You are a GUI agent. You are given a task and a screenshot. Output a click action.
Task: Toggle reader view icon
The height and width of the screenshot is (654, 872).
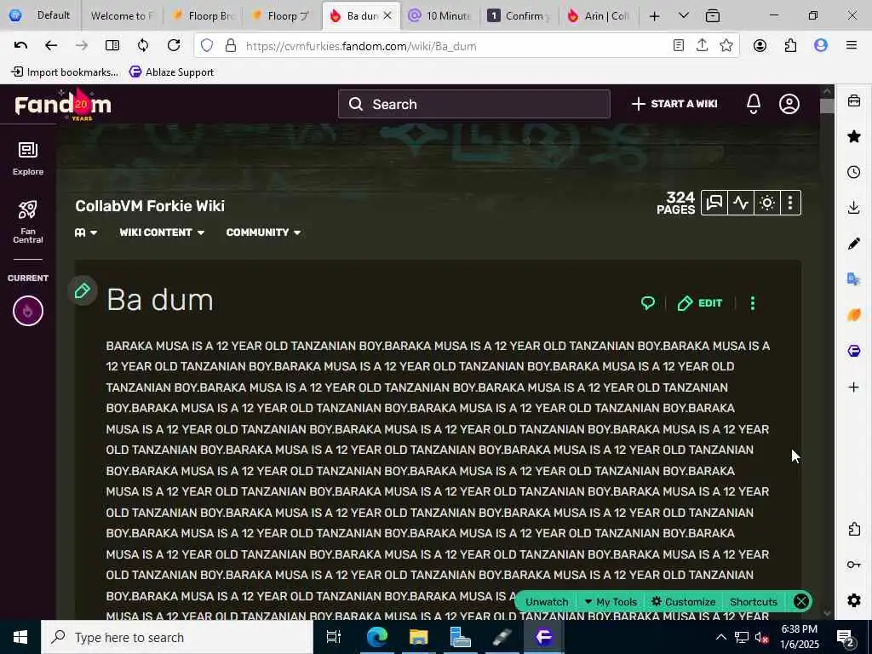click(x=678, y=46)
